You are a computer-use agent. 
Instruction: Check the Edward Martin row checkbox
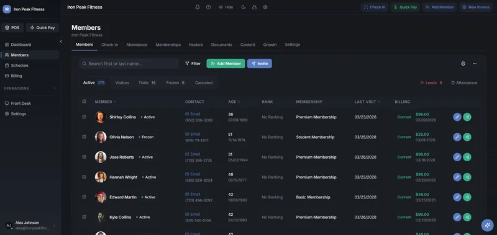pos(84,197)
